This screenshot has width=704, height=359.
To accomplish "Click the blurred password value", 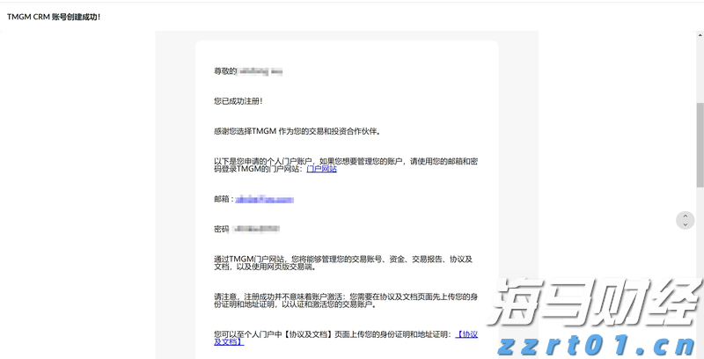I will (x=256, y=230).
